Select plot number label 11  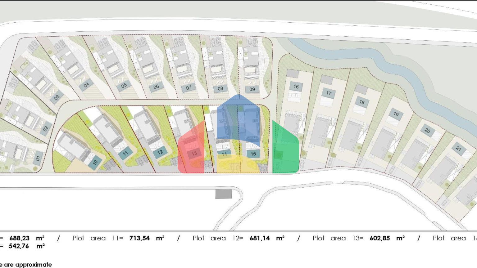(x=125, y=153)
